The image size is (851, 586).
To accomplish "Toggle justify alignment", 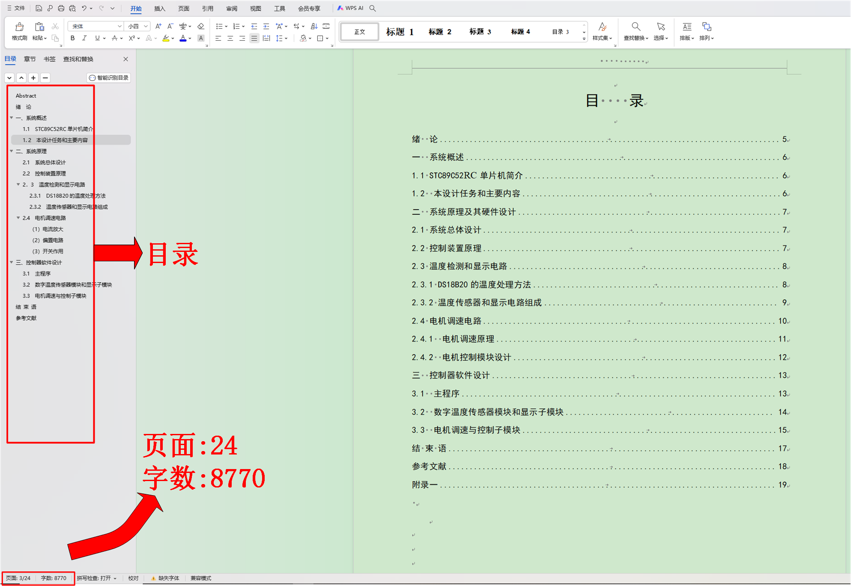I will tap(254, 38).
